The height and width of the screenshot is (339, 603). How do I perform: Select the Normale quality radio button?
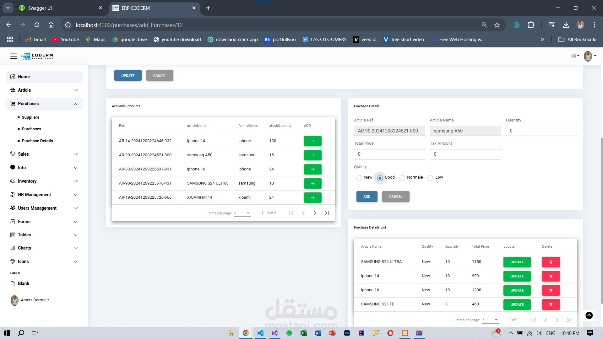(x=402, y=178)
